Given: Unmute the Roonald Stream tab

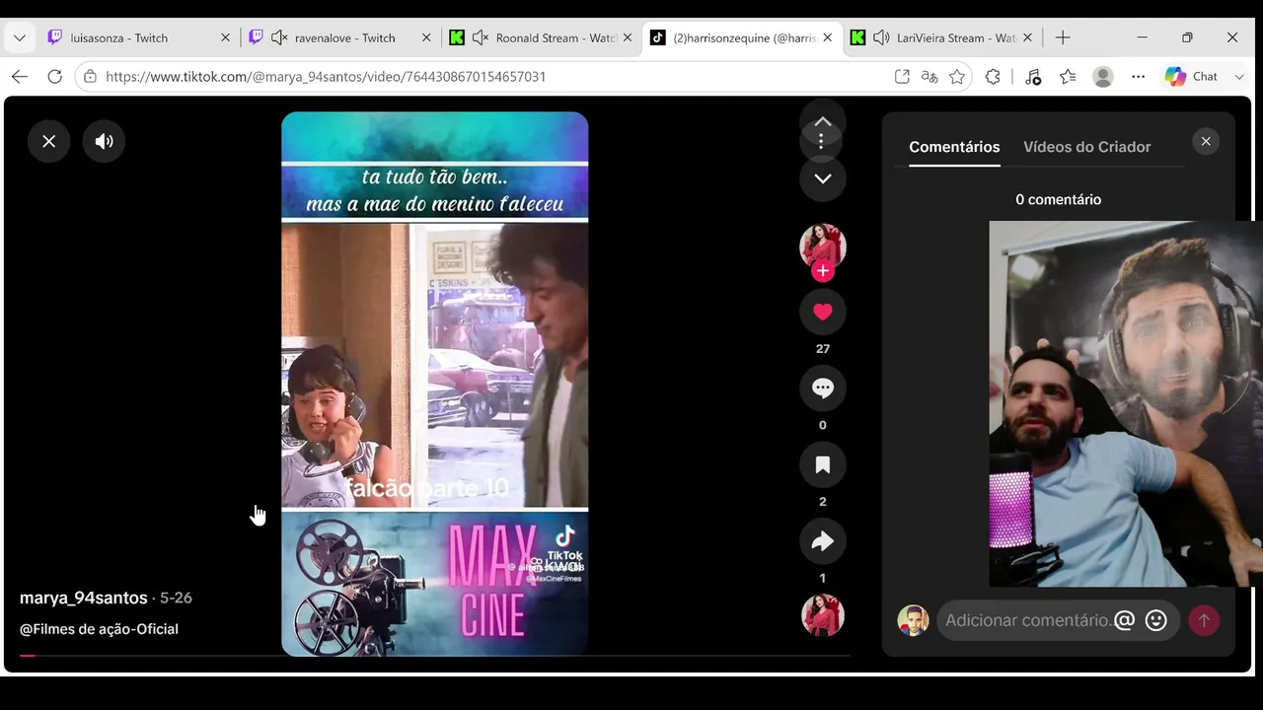Looking at the screenshot, I should (481, 37).
